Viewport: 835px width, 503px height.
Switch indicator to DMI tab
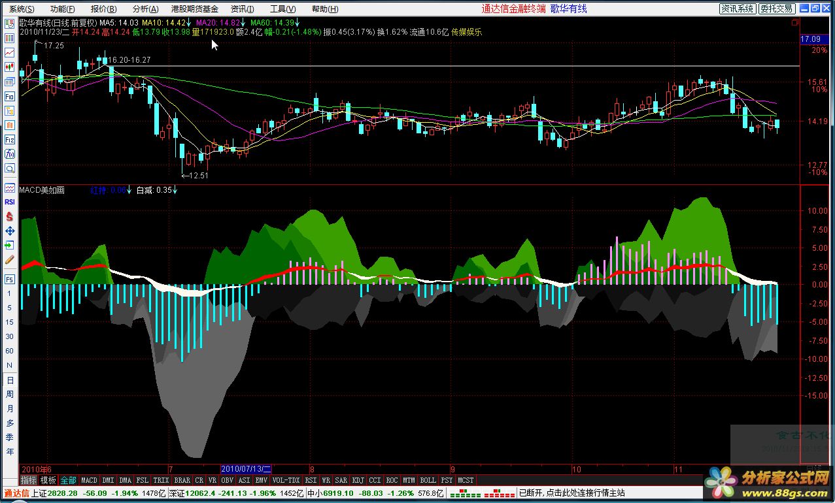point(108,480)
